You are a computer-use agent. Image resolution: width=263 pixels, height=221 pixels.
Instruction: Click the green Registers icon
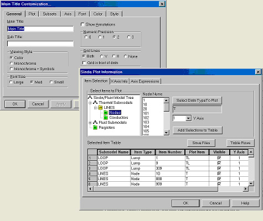pos(95,128)
